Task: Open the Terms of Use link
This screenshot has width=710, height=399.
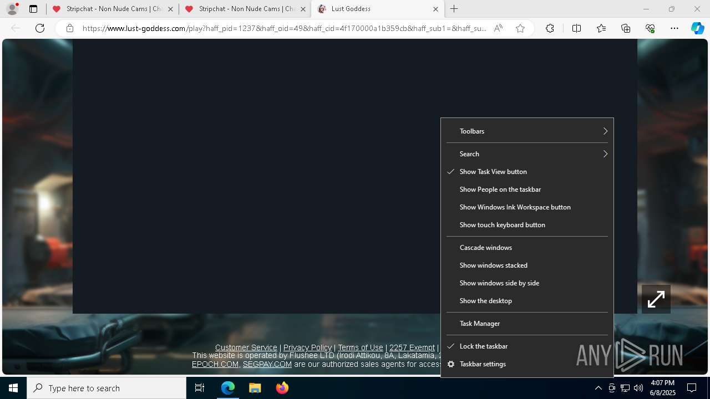Action: coord(361,347)
